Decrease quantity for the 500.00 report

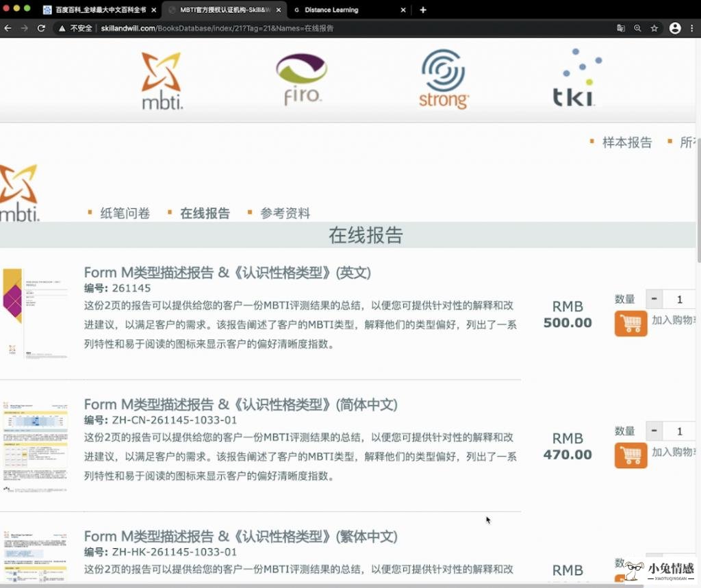(654, 299)
